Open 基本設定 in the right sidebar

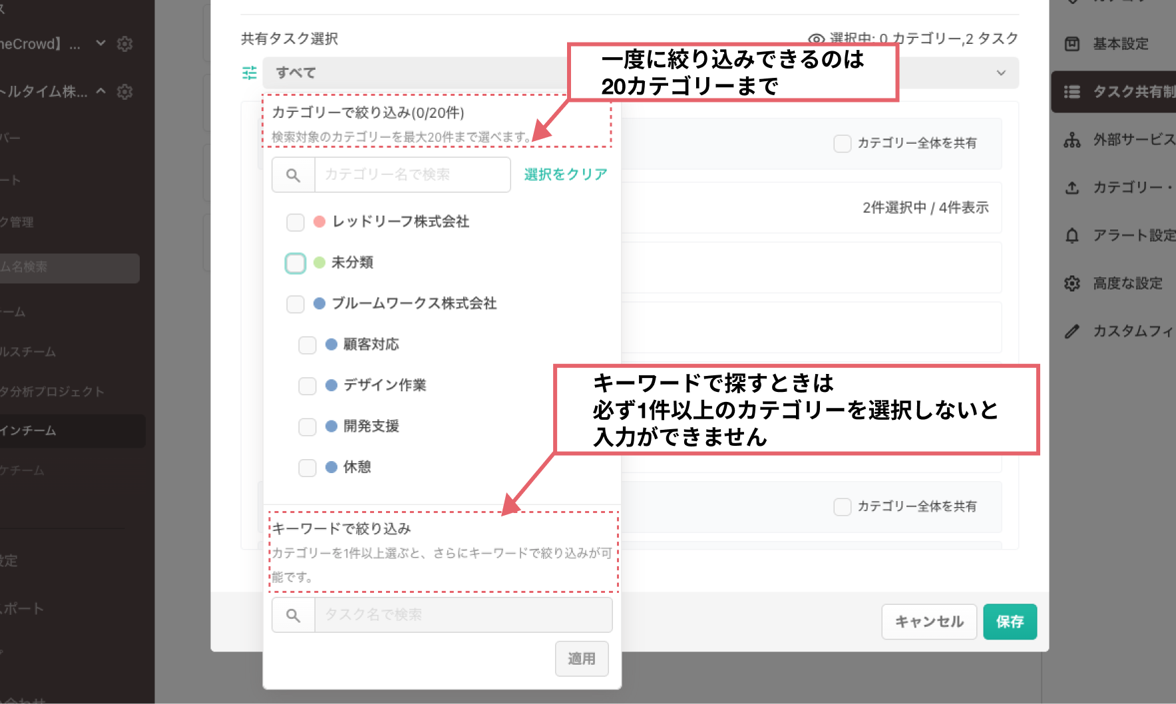pyautogui.click(x=1120, y=44)
